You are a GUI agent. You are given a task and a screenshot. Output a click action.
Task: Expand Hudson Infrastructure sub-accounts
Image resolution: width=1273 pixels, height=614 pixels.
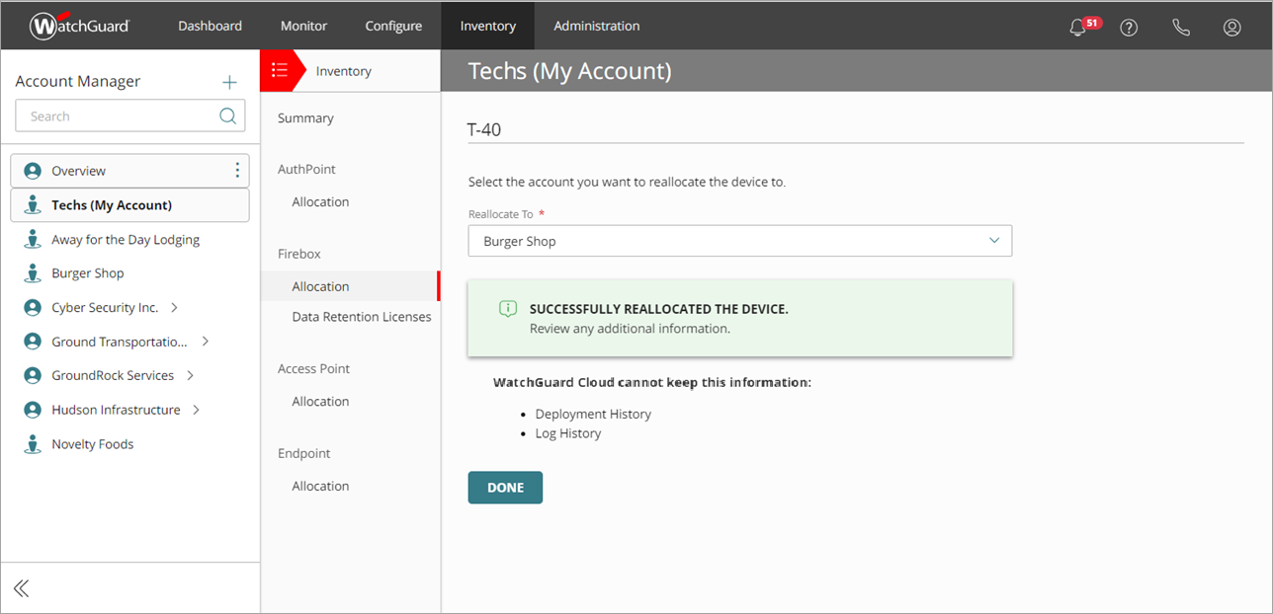coord(196,409)
